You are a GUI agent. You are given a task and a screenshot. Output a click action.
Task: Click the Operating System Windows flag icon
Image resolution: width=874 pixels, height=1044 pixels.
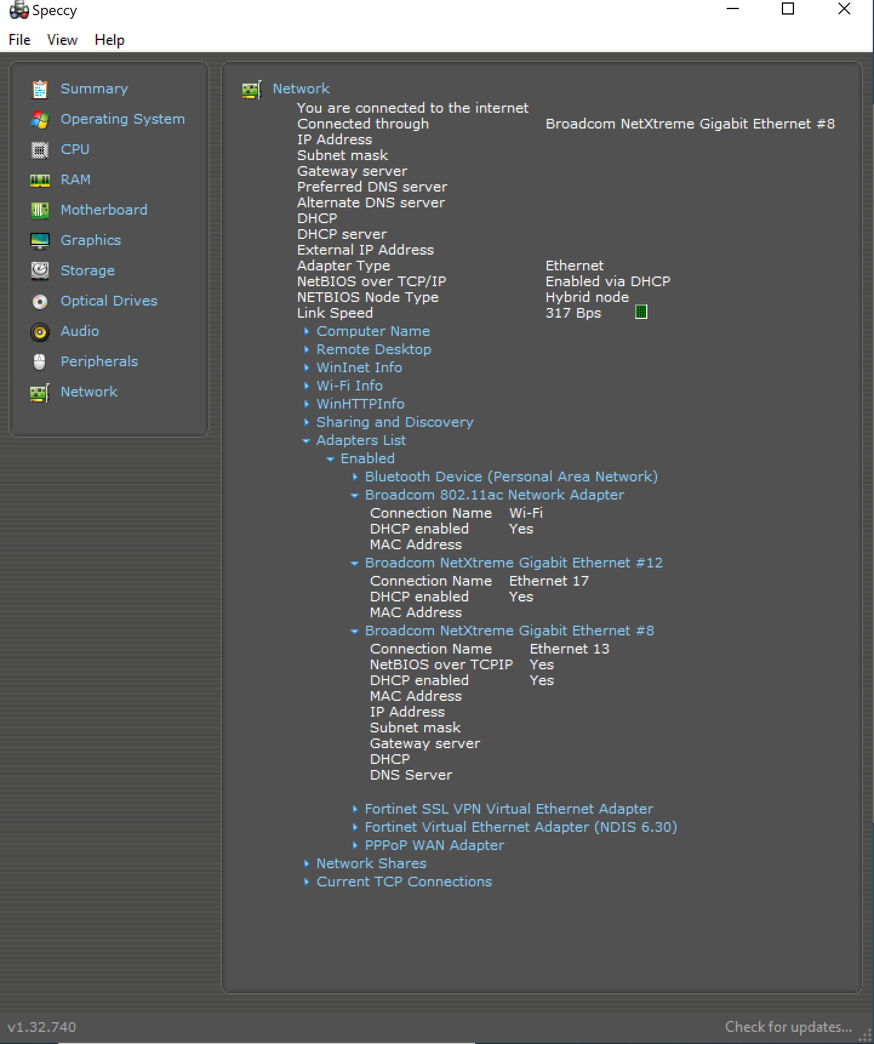(39, 119)
